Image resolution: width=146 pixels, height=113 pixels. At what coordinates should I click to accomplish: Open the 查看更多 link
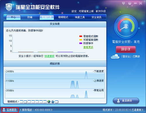[88, 47]
